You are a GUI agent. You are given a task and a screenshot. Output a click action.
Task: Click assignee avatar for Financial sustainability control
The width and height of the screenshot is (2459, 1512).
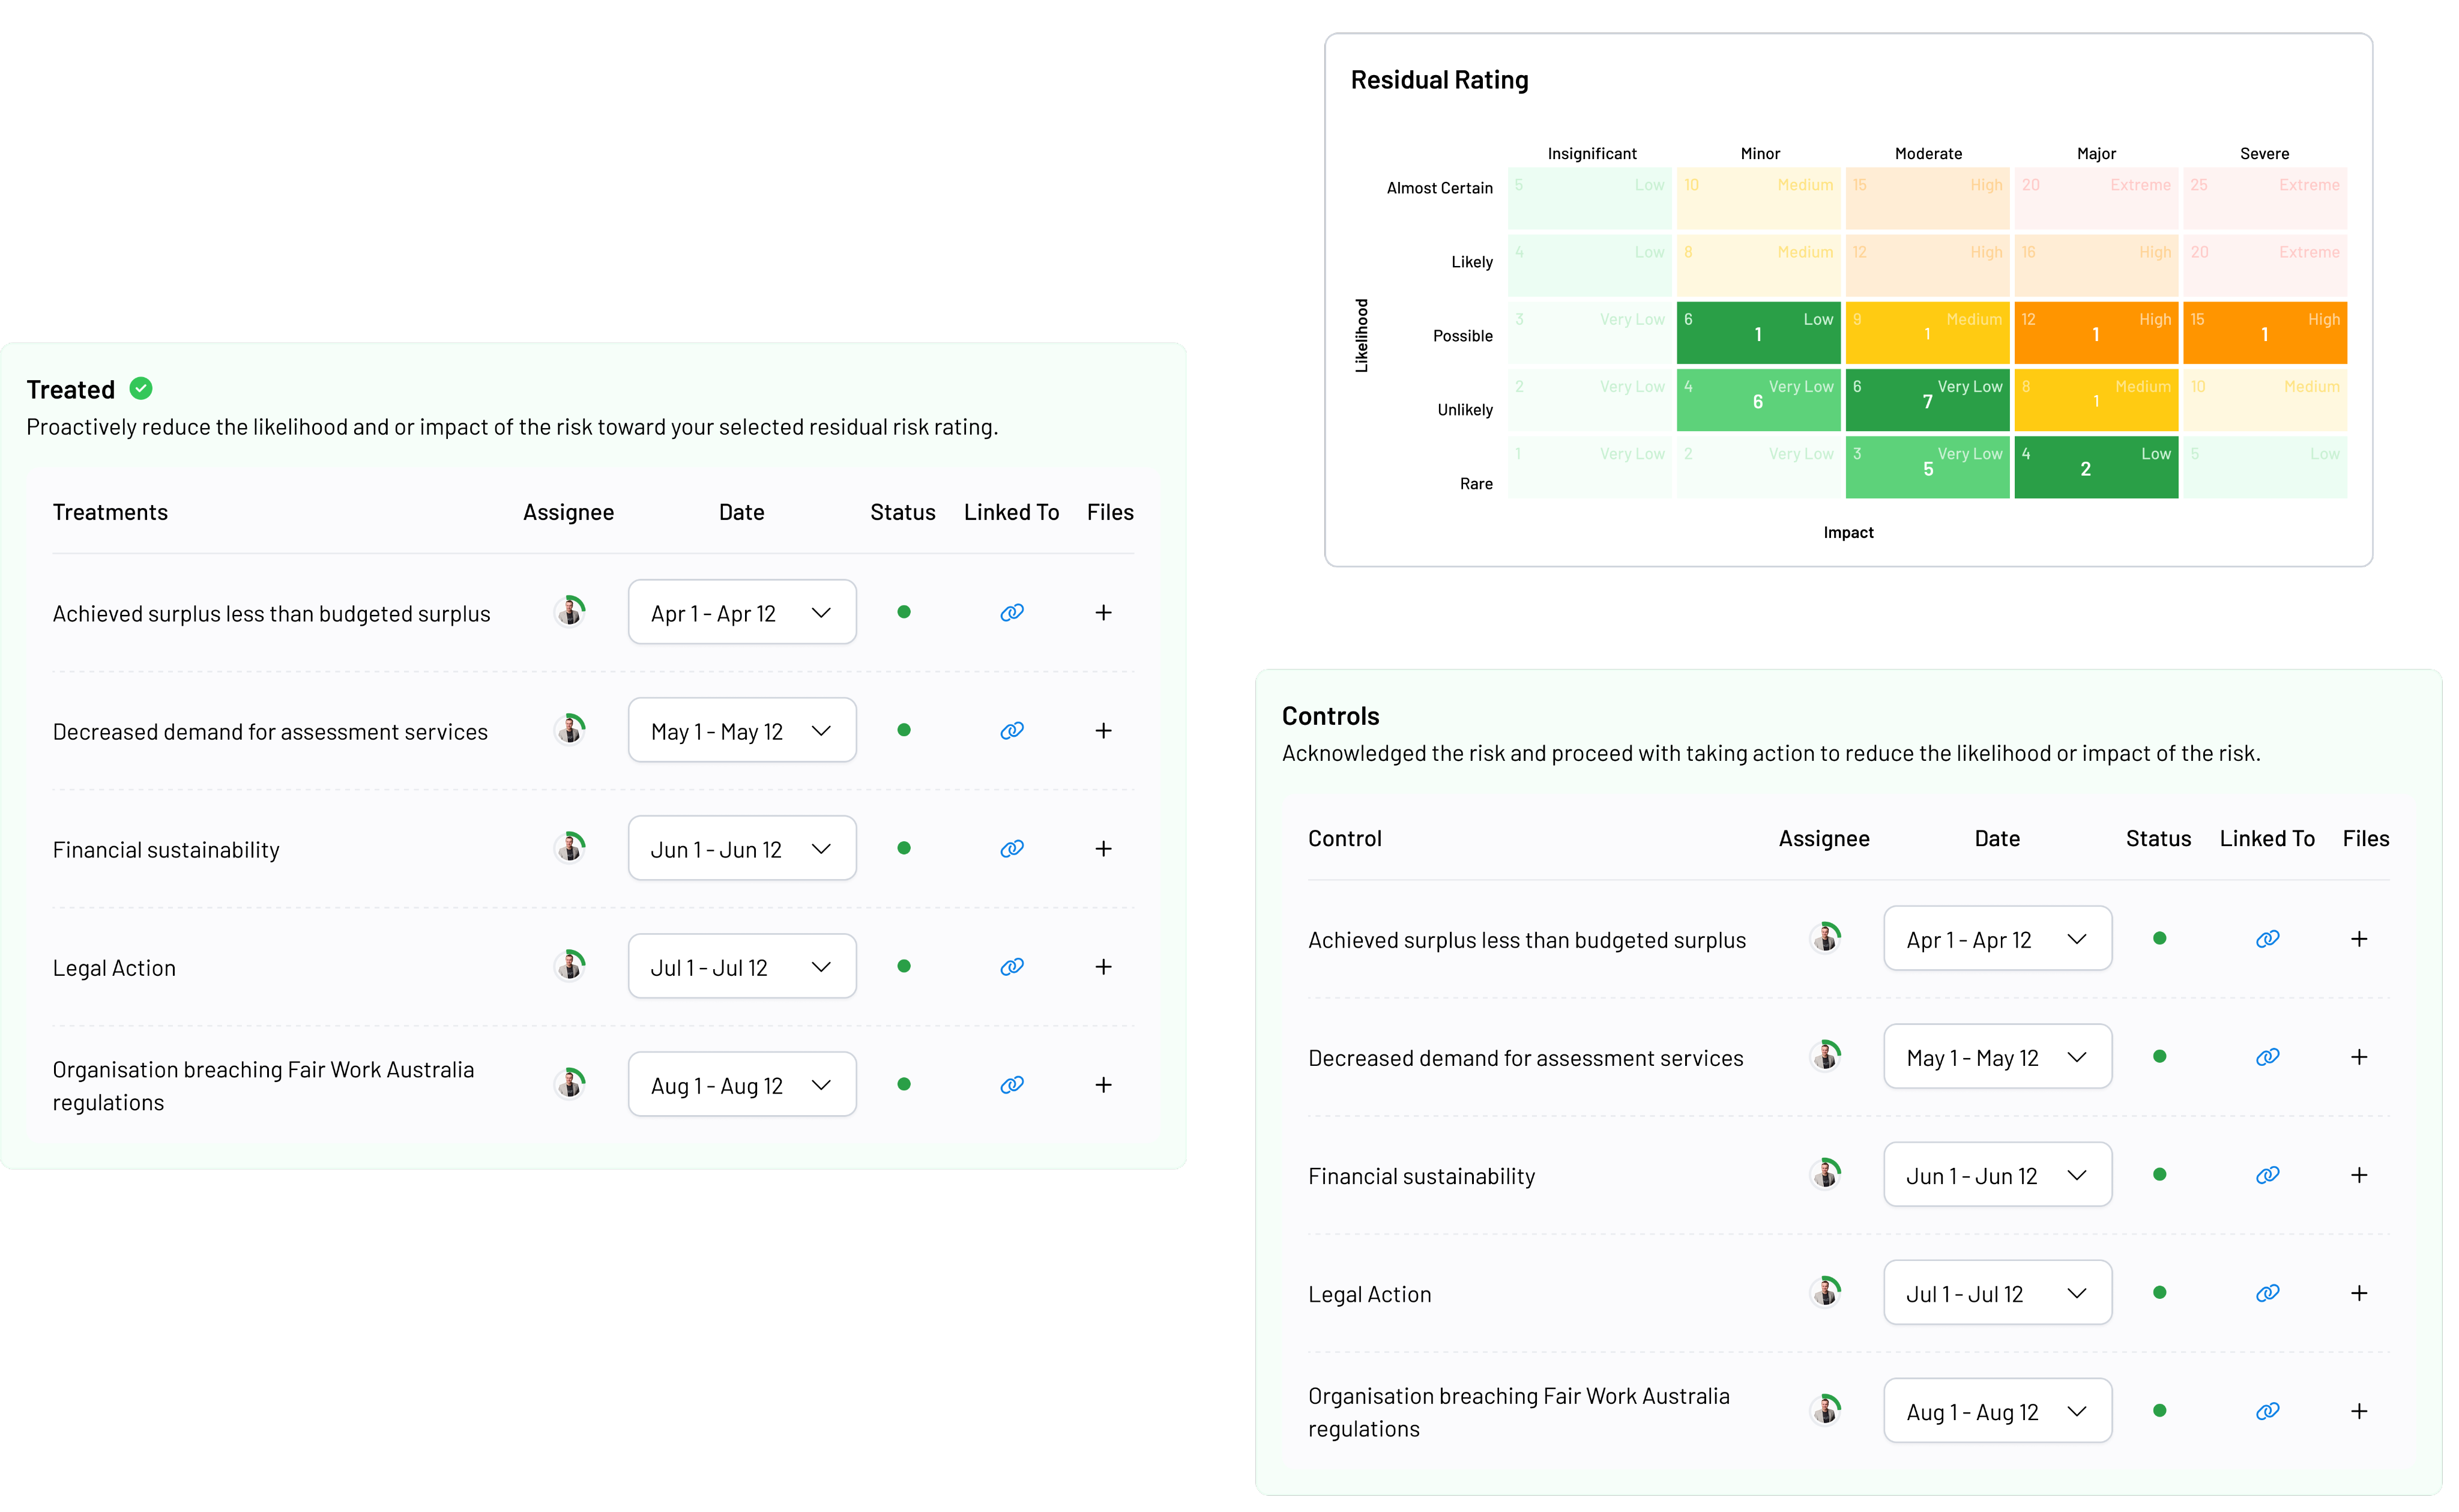tap(1825, 1174)
